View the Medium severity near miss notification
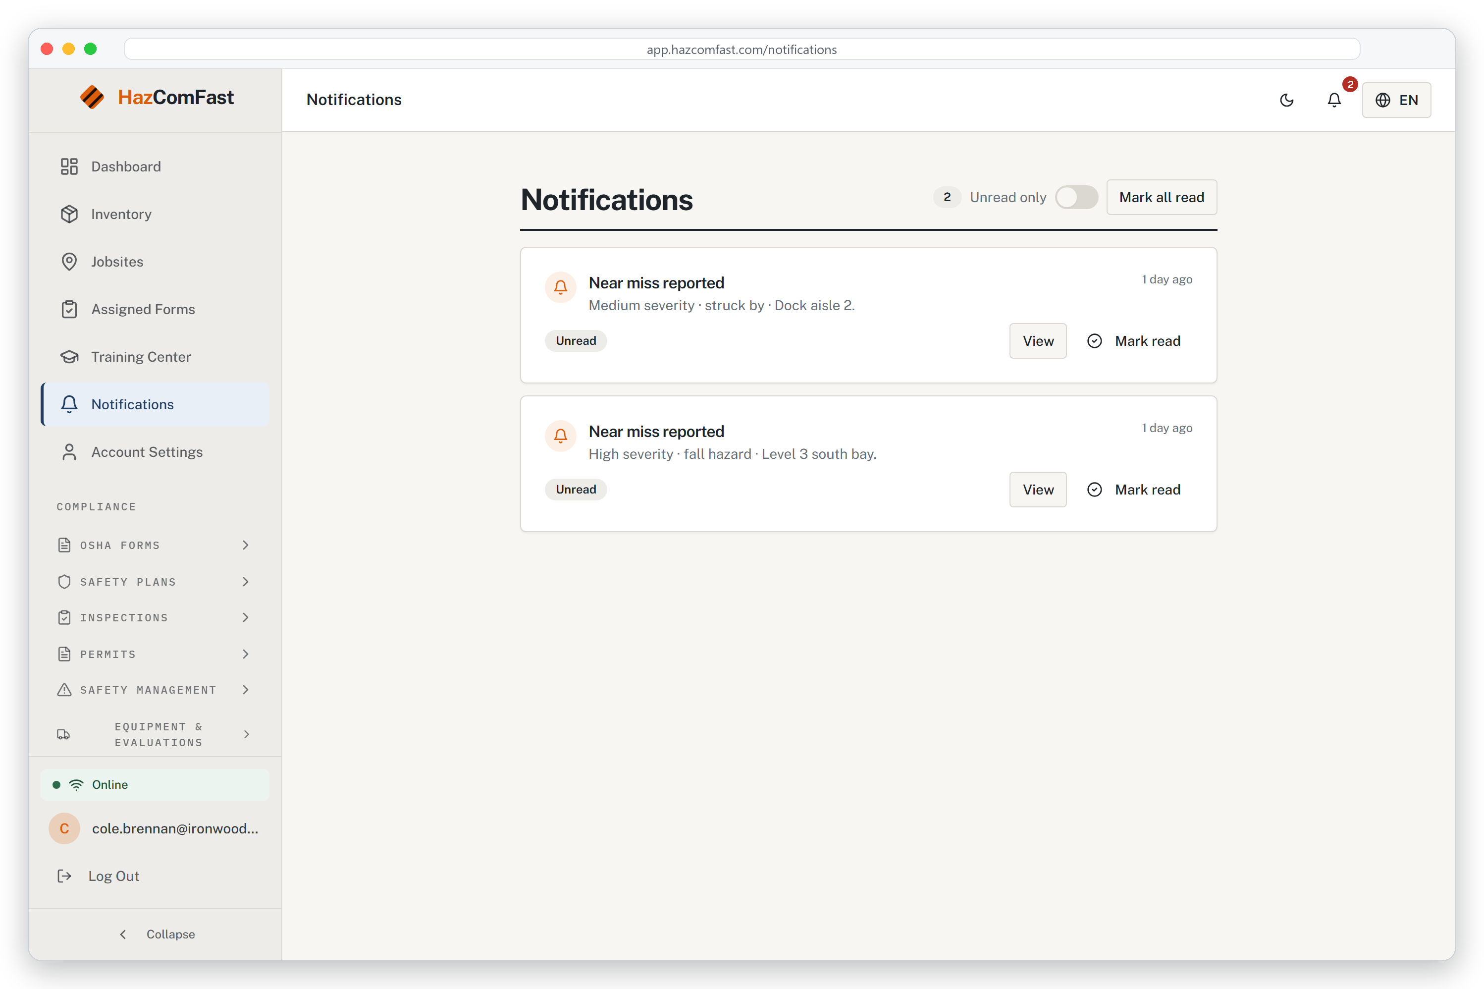 pos(1038,340)
